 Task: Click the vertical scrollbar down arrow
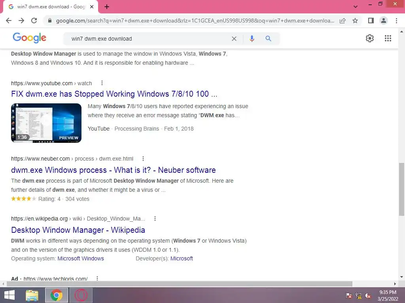tap(401, 277)
